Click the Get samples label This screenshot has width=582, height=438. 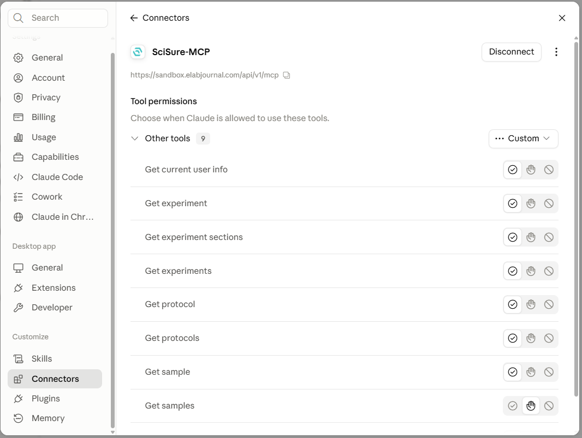170,406
